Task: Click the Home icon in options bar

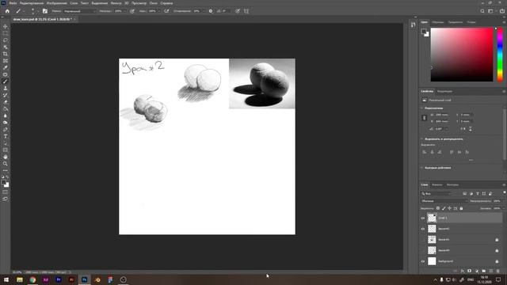Action: click(x=7, y=11)
